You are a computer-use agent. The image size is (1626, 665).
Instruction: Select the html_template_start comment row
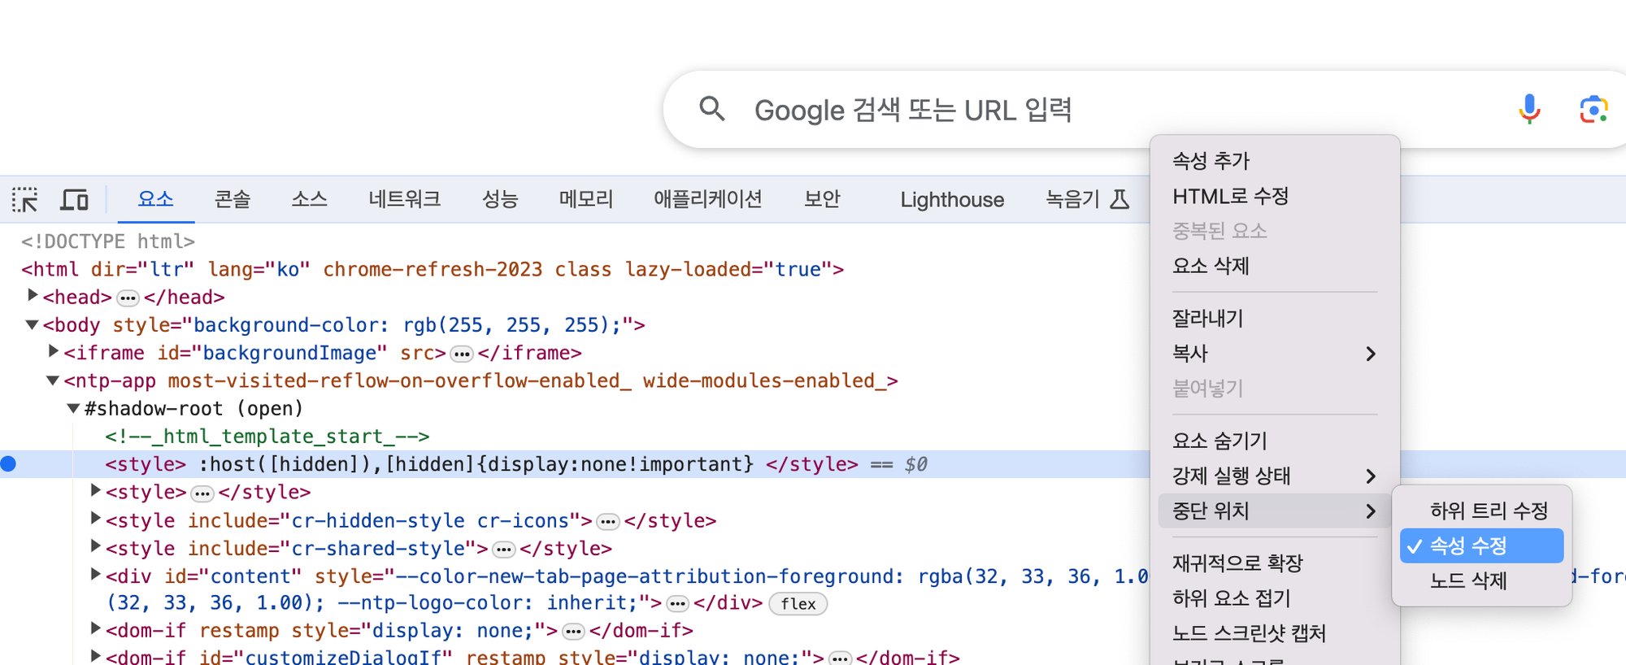267,437
